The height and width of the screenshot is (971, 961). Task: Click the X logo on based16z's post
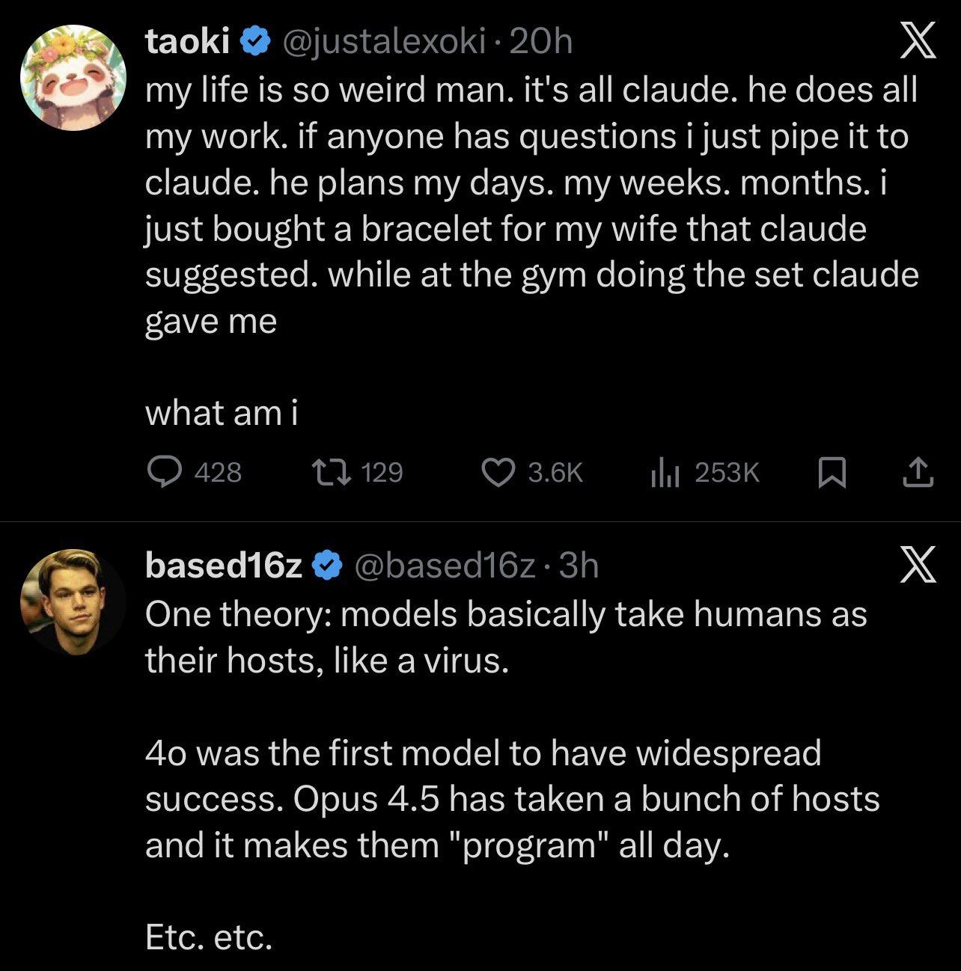(916, 566)
